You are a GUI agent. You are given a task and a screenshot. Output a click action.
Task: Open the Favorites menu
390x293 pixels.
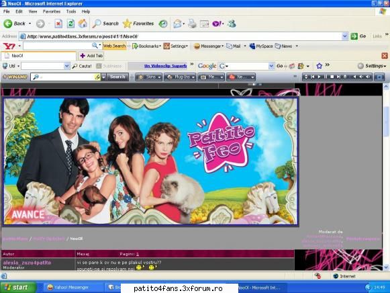pos(52,11)
